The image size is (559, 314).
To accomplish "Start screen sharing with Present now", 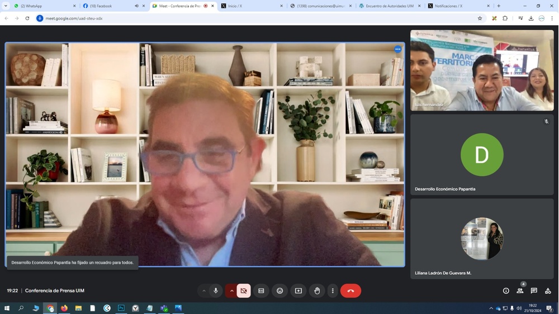I will click(x=299, y=291).
